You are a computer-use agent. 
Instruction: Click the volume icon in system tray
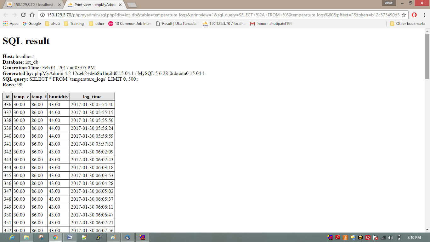(391, 238)
